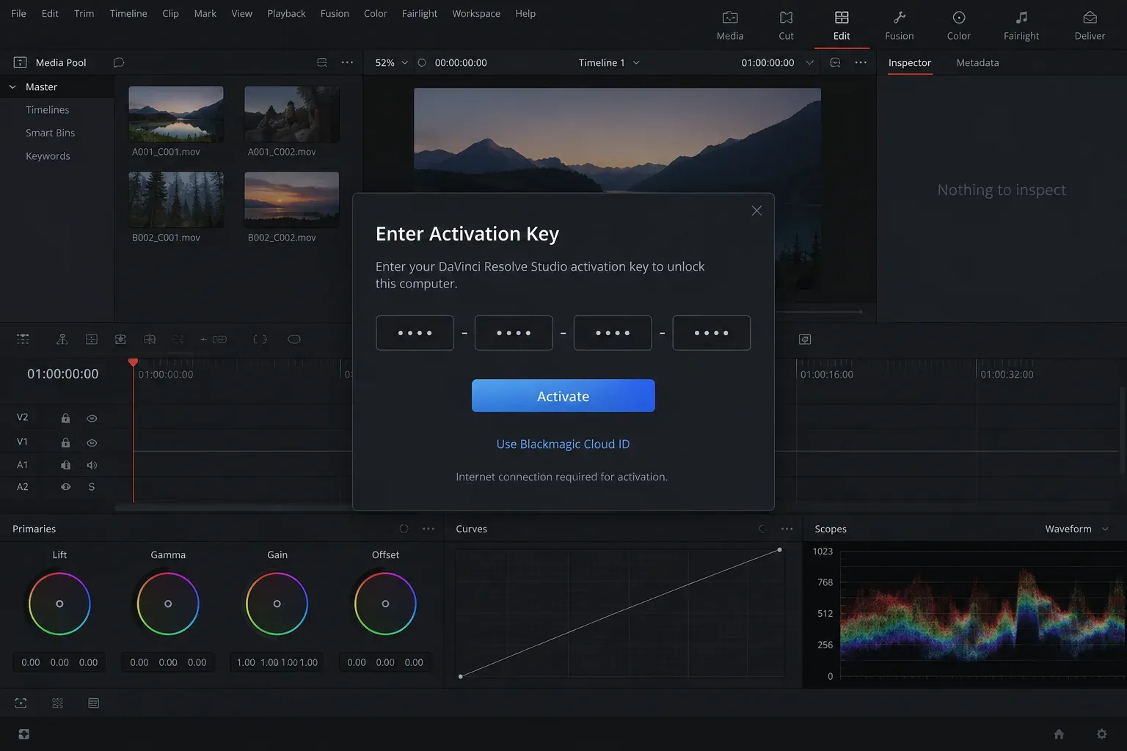Open Media Pool options ellipsis menu
1127x751 pixels.
click(347, 62)
